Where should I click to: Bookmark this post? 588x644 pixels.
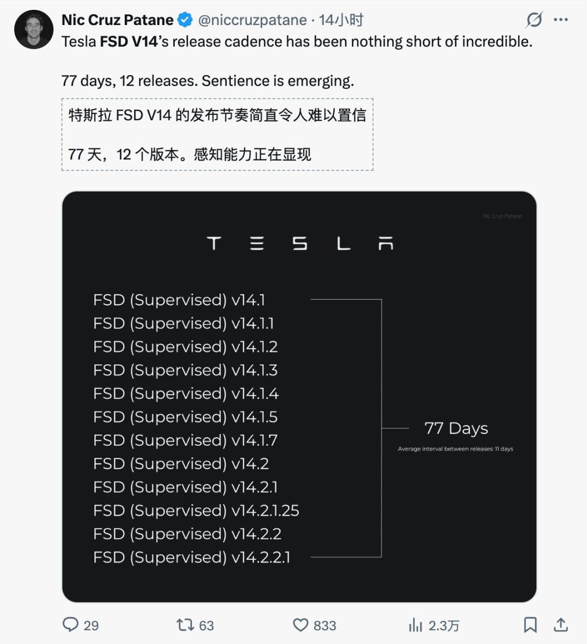530,625
